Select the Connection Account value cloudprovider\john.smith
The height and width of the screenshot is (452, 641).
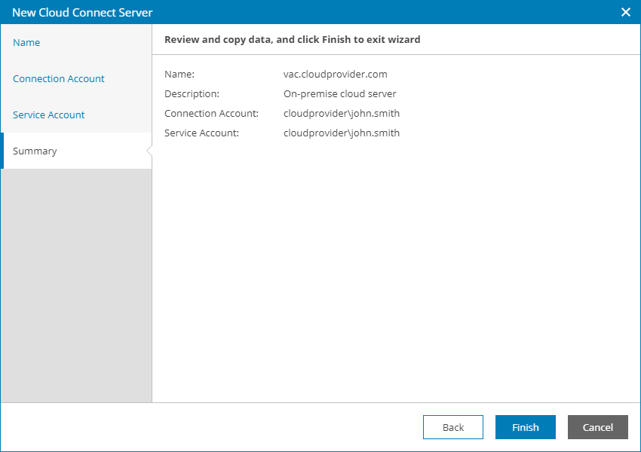[x=342, y=114]
